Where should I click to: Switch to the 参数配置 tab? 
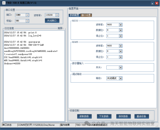click(74, 15)
